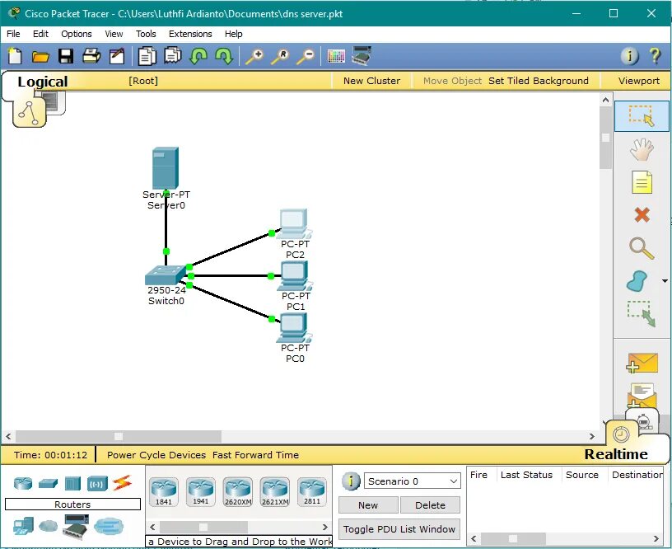Pick the 2620XM router
Image resolution: width=672 pixels, height=549 pixels.
[x=238, y=491]
